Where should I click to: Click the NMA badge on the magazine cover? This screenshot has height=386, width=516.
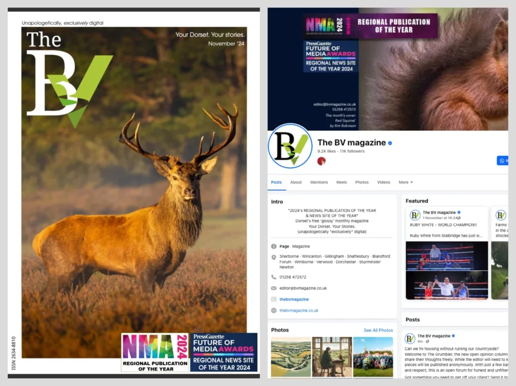155,352
